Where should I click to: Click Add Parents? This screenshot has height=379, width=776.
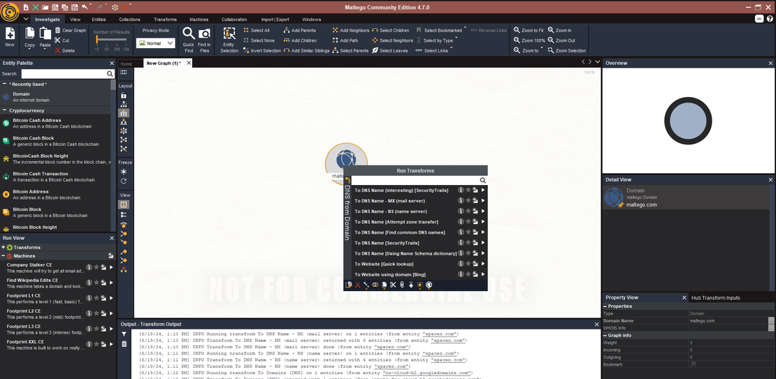point(299,30)
